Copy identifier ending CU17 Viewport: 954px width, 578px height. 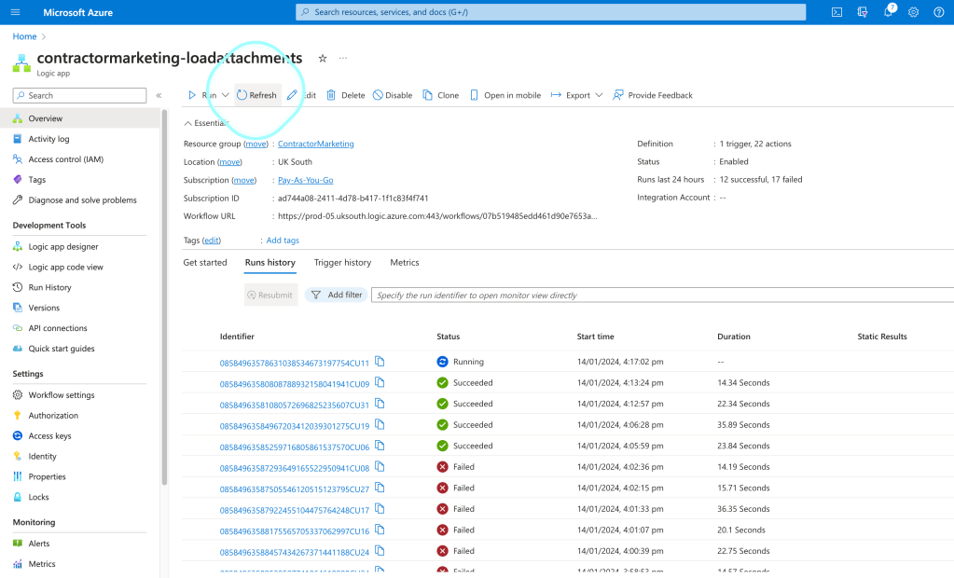pyautogui.click(x=380, y=509)
